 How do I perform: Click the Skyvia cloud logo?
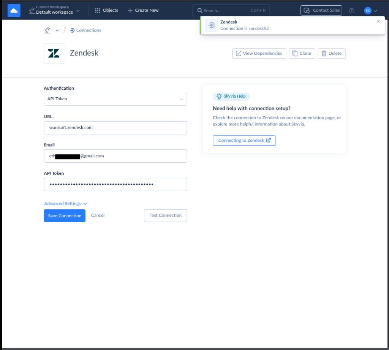pyautogui.click(x=14, y=10)
